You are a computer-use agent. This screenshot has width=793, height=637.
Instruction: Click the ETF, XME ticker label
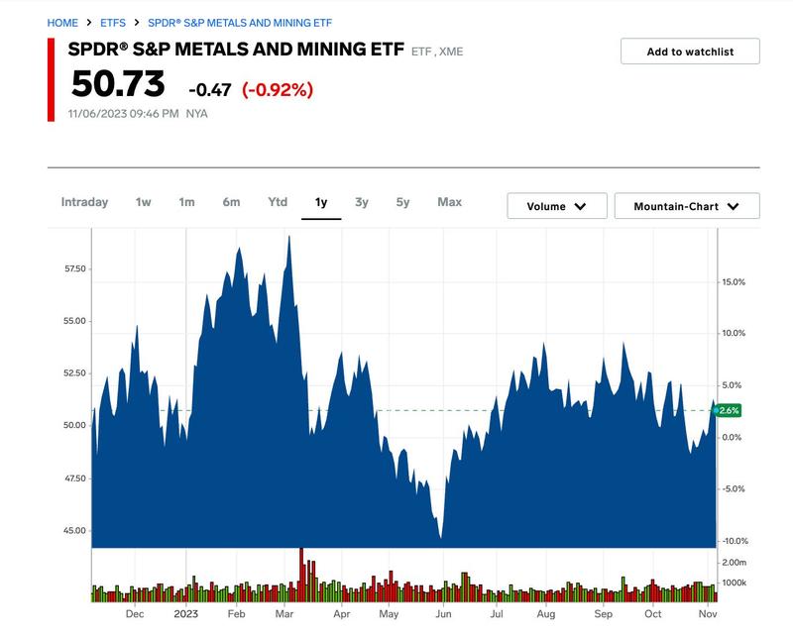(x=437, y=52)
